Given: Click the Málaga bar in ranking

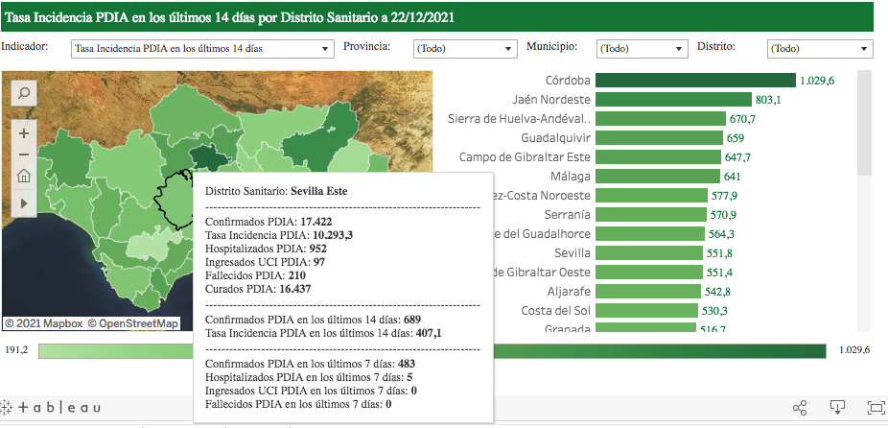Looking at the screenshot, I should (x=657, y=177).
